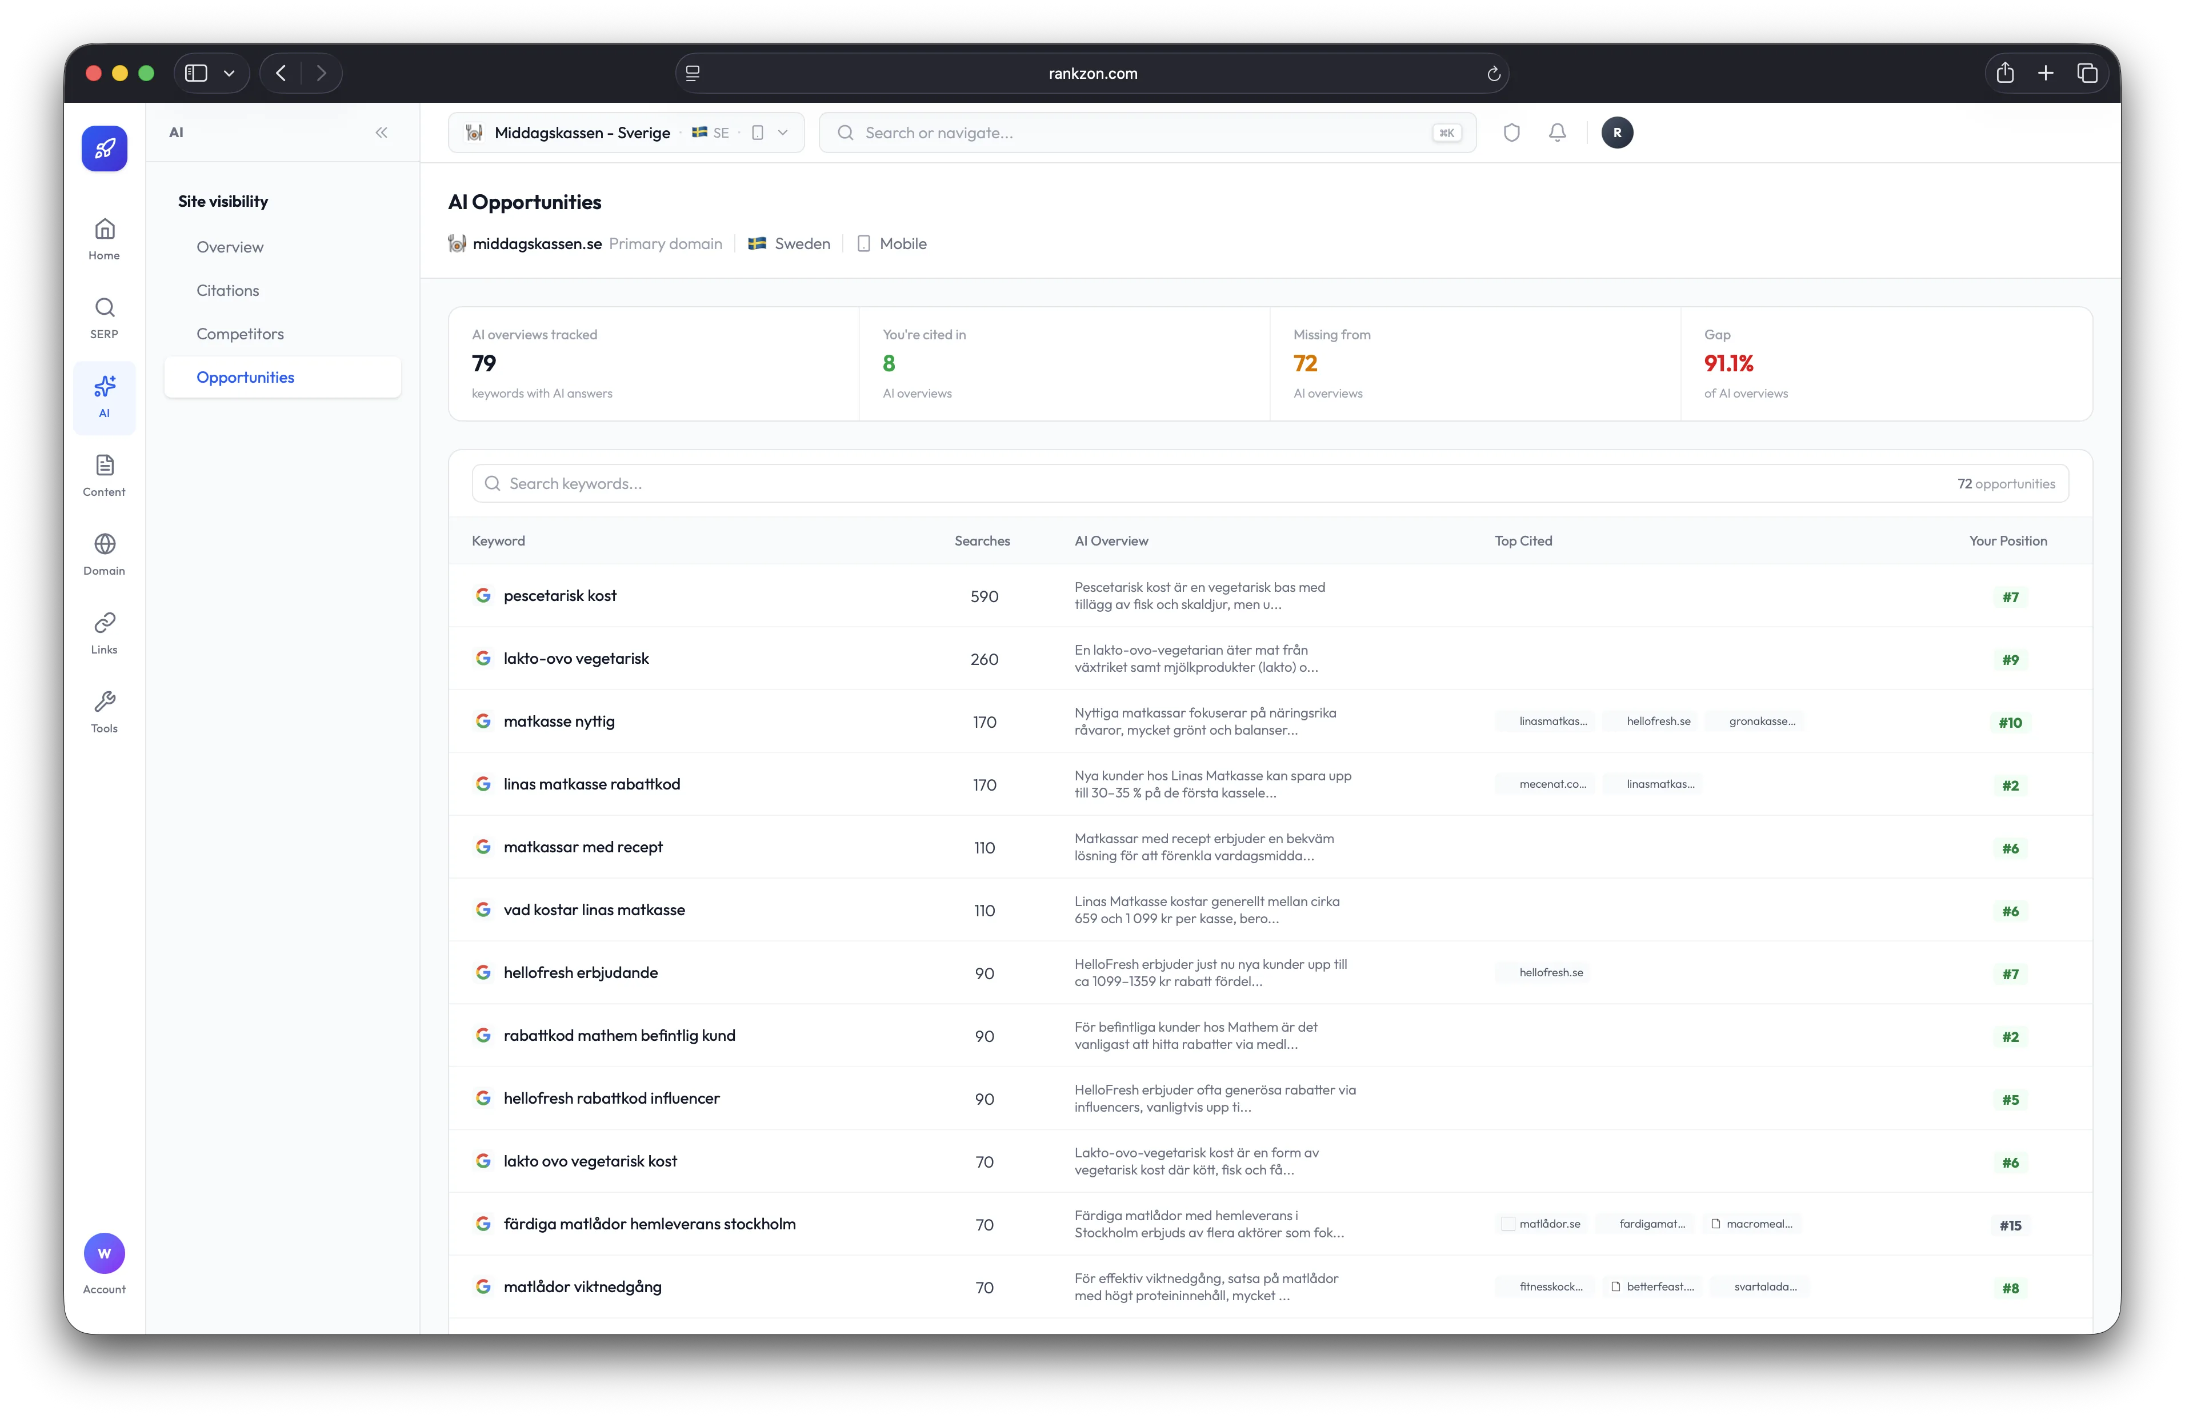
Task: Click the matlådor.se cited chip
Action: [x=1542, y=1224]
